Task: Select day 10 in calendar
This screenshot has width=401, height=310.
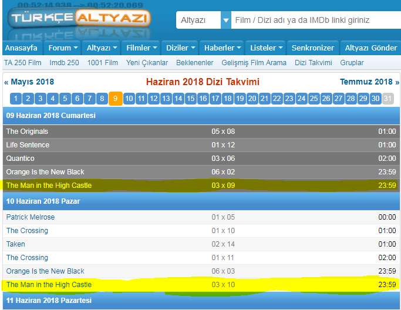Action: click(129, 99)
